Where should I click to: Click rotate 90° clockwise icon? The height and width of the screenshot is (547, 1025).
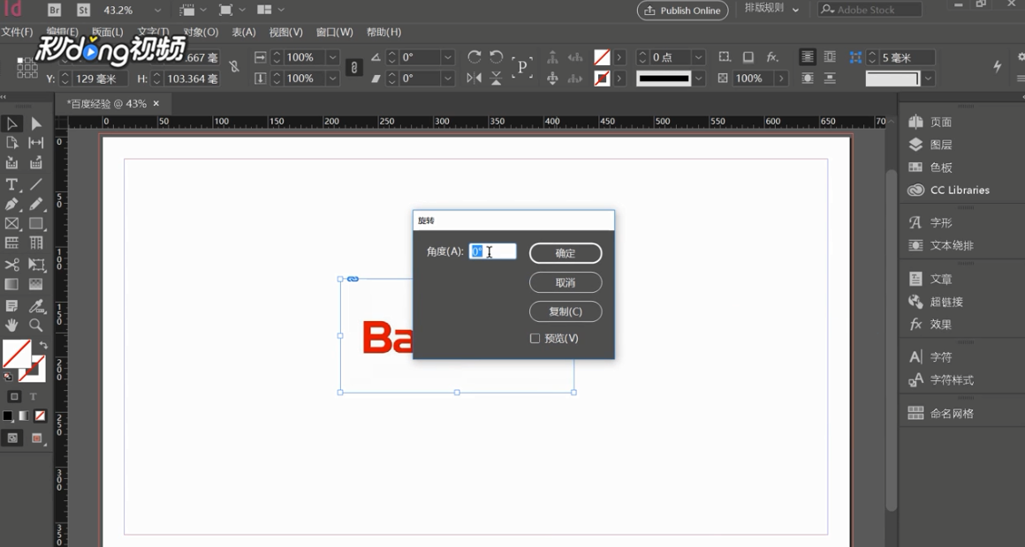[475, 56]
